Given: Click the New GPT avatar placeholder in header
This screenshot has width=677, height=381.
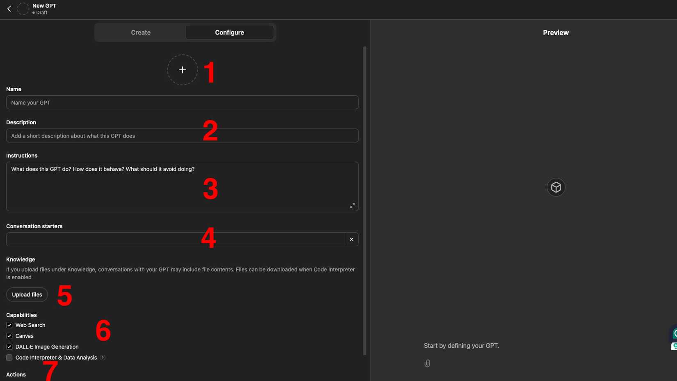Looking at the screenshot, I should click(23, 9).
